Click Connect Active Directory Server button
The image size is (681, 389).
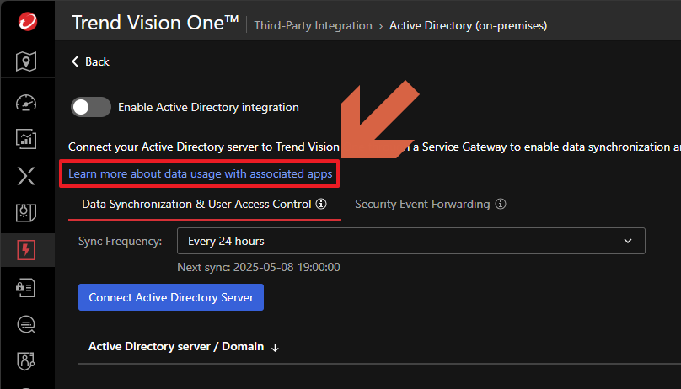pyautogui.click(x=171, y=297)
